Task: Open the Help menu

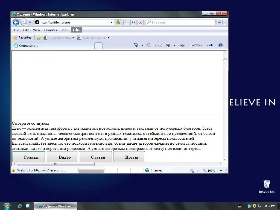Action: pyautogui.click(x=76, y=30)
